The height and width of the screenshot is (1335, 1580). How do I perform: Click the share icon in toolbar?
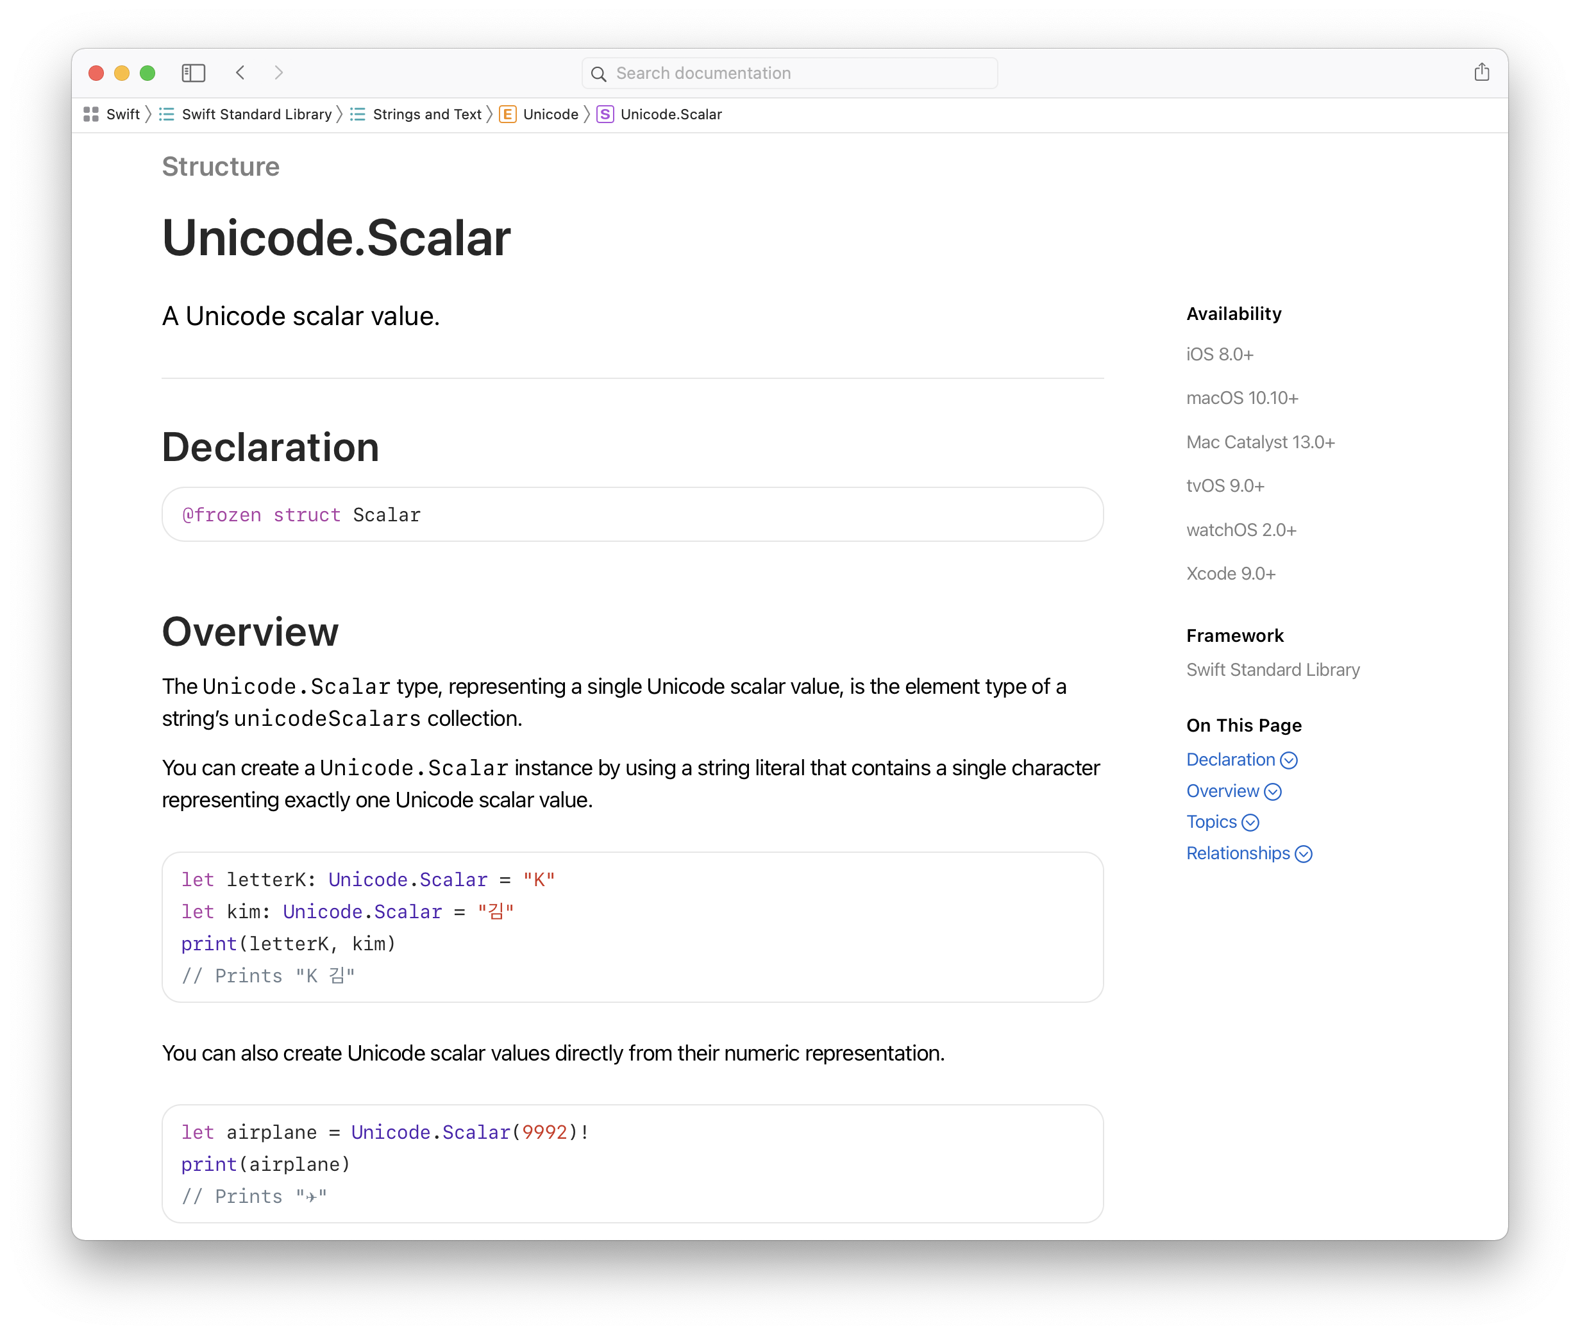[x=1481, y=72]
